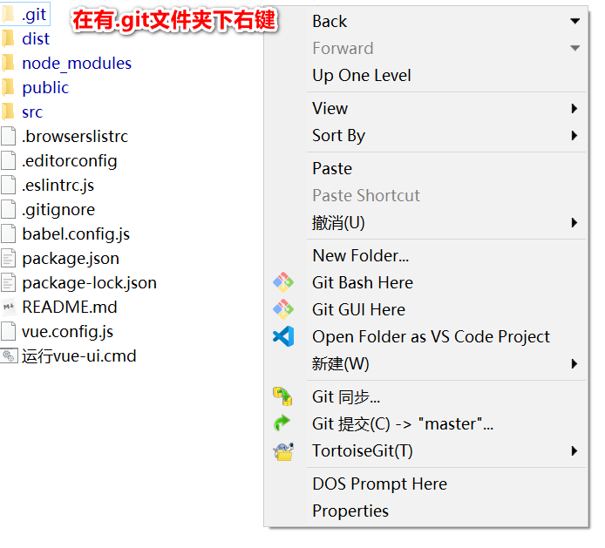Select the .gitignore file name
The image size is (605, 548).
pos(58,210)
